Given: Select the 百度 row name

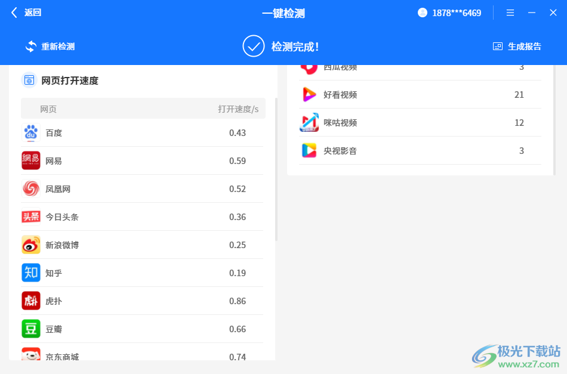Looking at the screenshot, I should coord(54,133).
